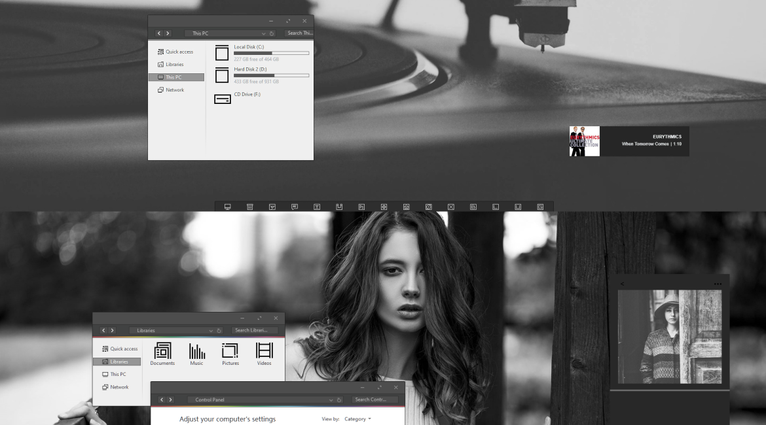This screenshot has height=425, width=766.
Task: Expand the This PC address bar dropdown
Action: point(264,33)
